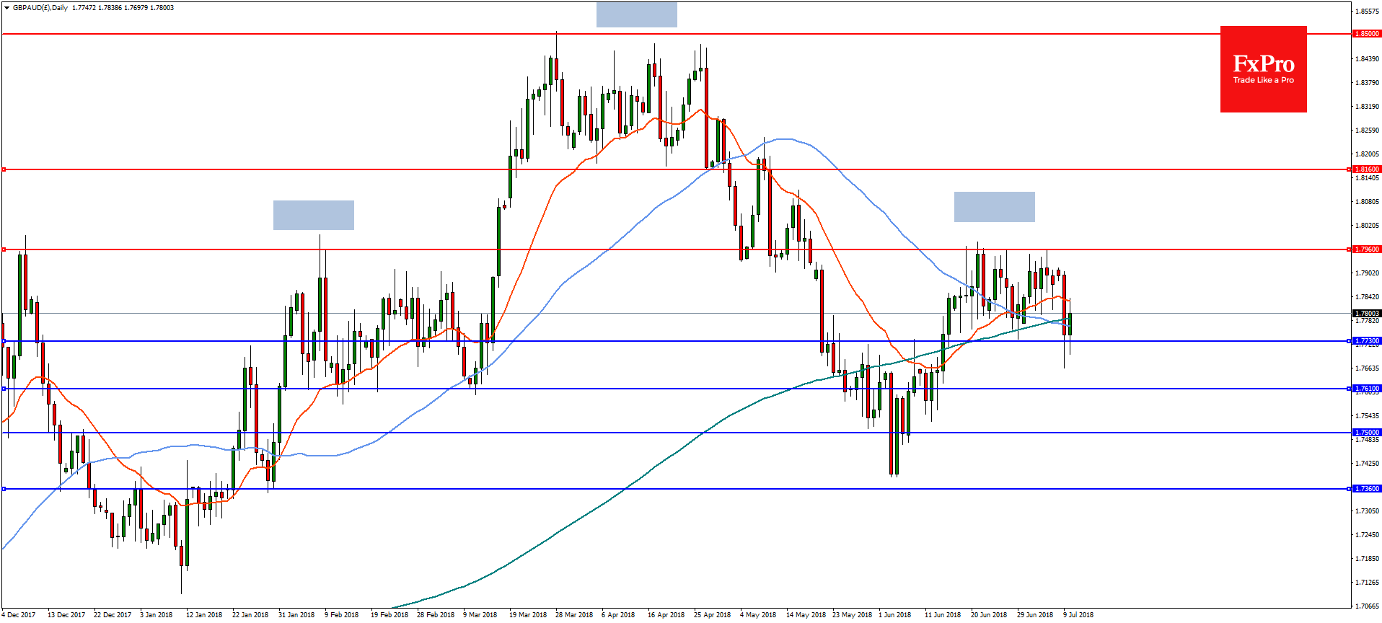Viewport: 1382px width, 623px height.
Task: Click the 9 Jul 2018 date label
Action: pos(1078,615)
